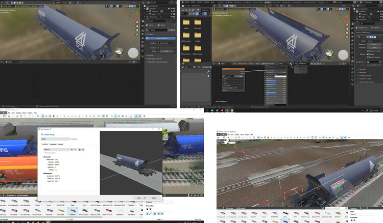Open the modifier Mode dropdown showing Simple
The width and height of the screenshot is (383, 223).
click(374, 41)
